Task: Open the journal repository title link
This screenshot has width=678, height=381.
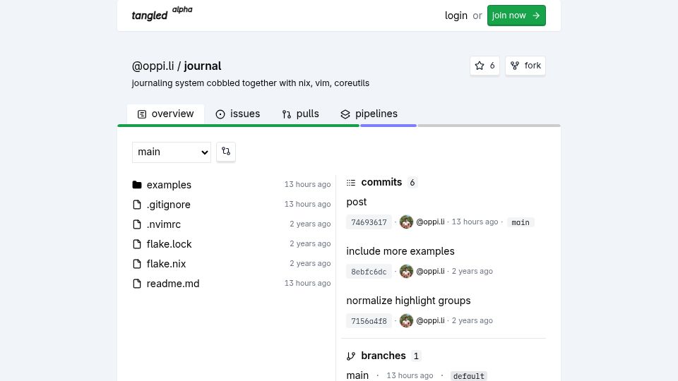Action: tap(203, 66)
